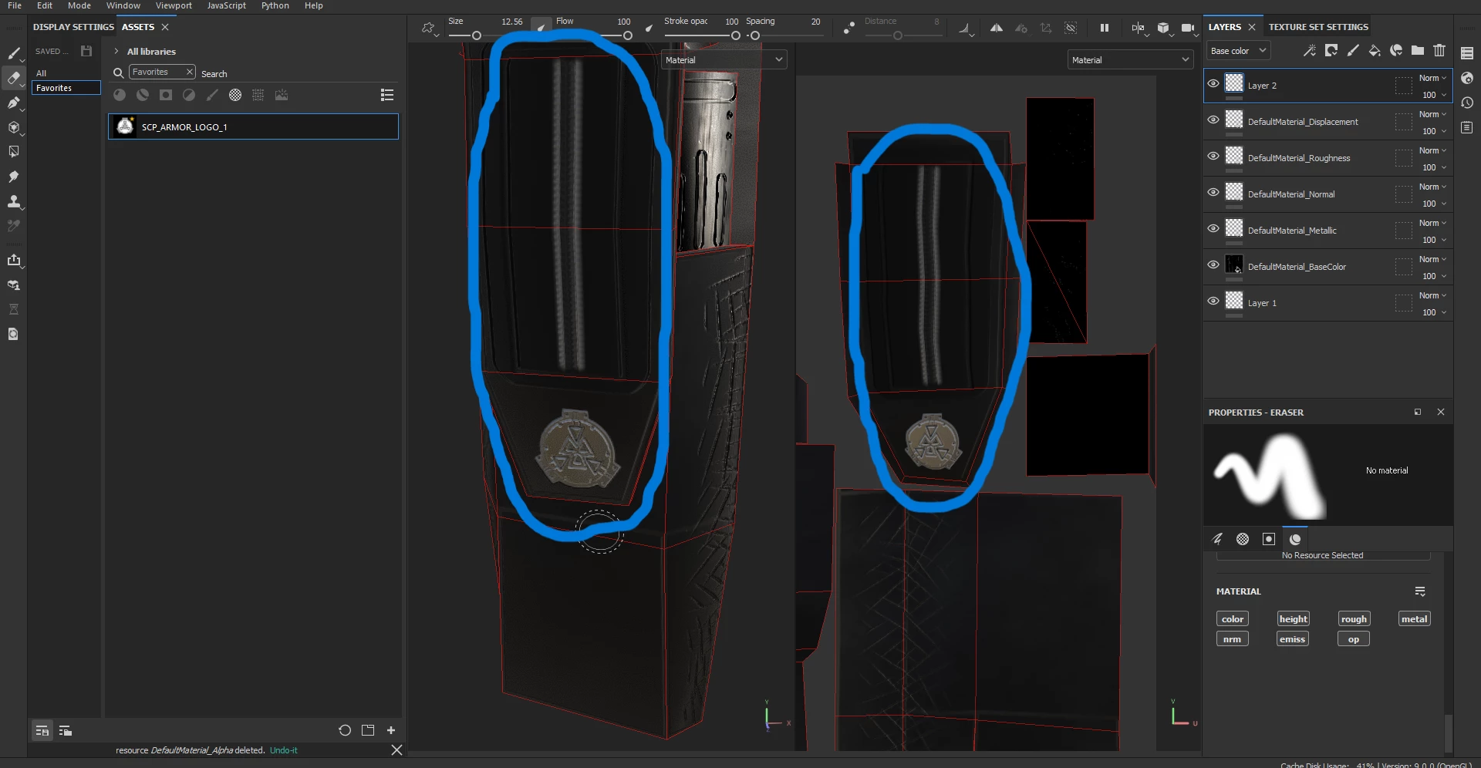Open Base color channel dropdown
Viewport: 1481px width, 768px height.
click(x=1238, y=51)
